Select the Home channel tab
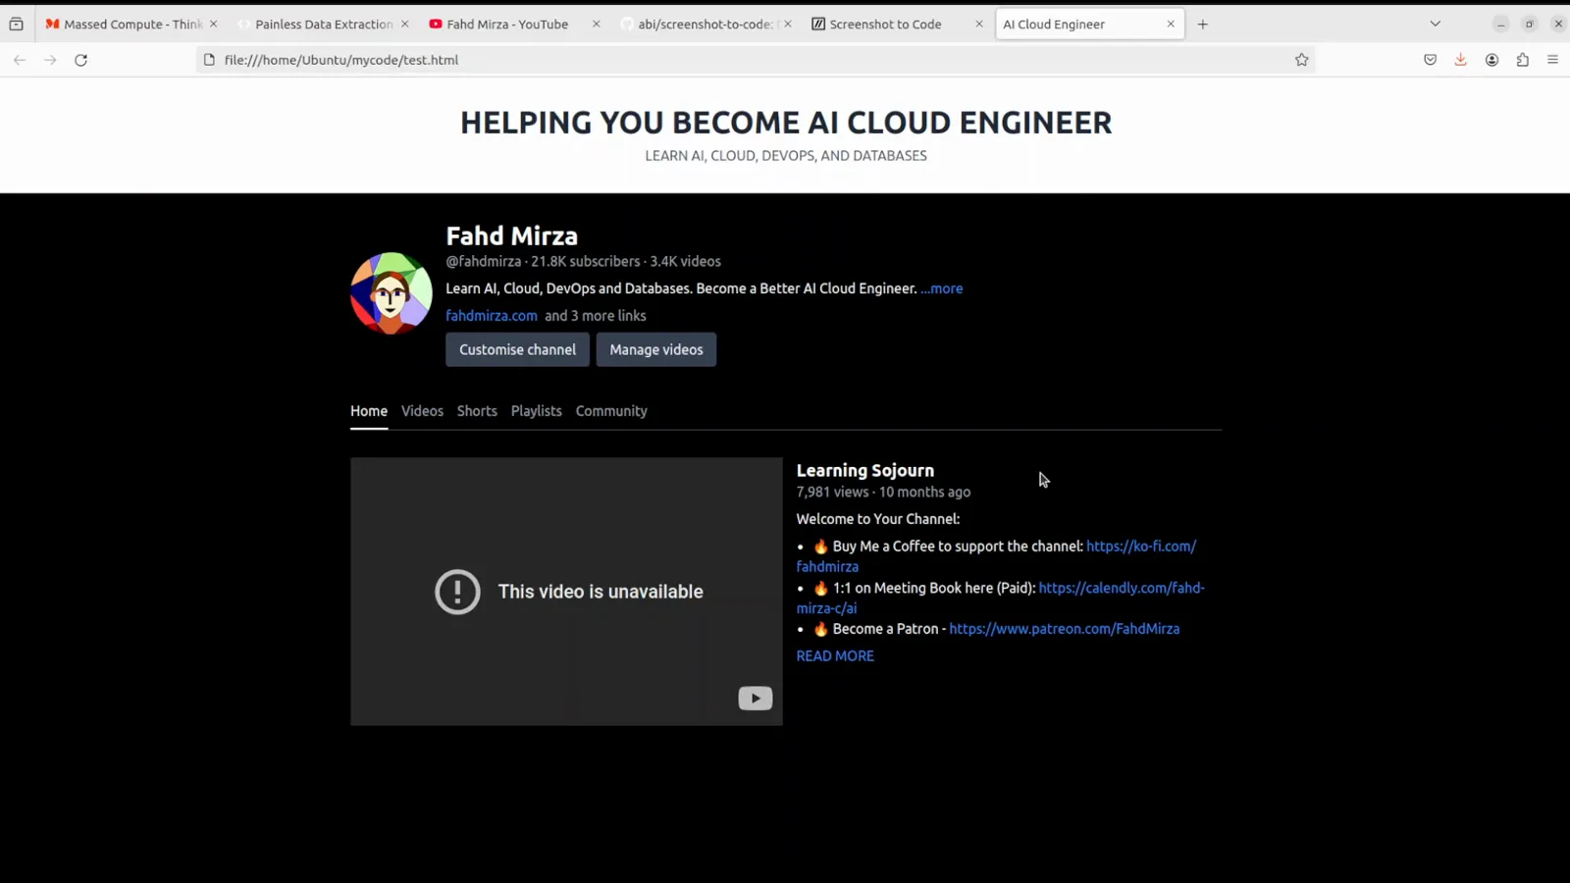This screenshot has width=1570, height=883. (369, 411)
